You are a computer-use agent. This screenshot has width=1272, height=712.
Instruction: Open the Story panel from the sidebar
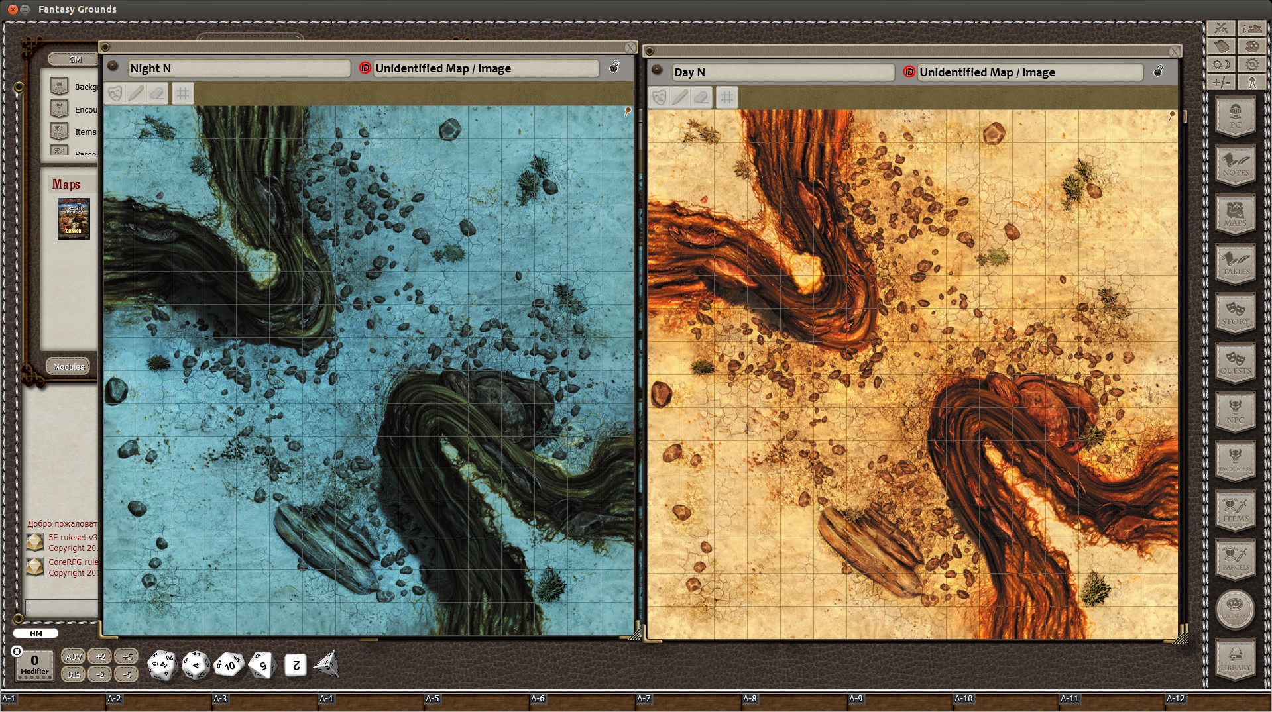1235,315
